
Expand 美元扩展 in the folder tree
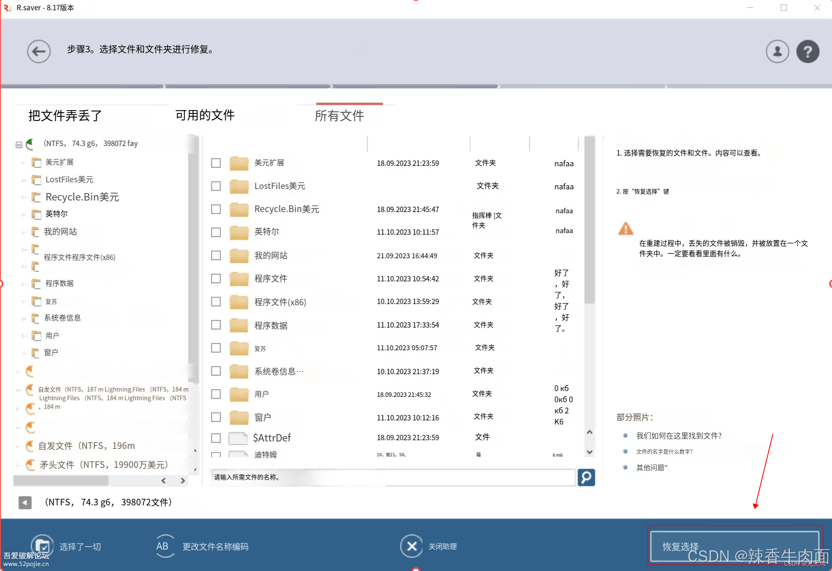tap(24, 163)
